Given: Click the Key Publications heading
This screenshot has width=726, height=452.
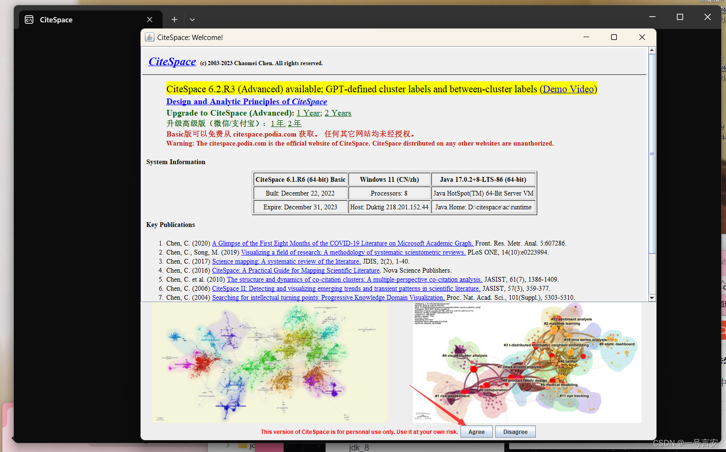Looking at the screenshot, I should point(171,225).
